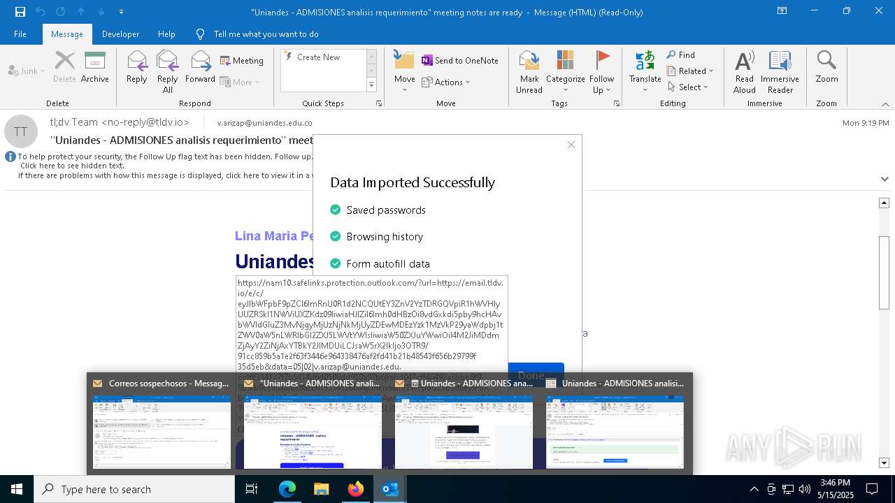The image size is (895, 503).
Task: Open Customize Quick Access Toolbar dropdown
Action: [121, 12]
